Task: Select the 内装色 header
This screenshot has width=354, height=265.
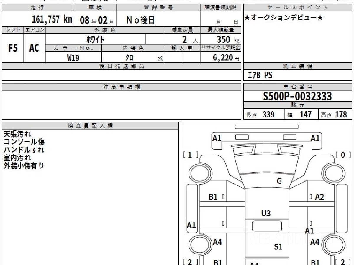Action: click(133, 48)
